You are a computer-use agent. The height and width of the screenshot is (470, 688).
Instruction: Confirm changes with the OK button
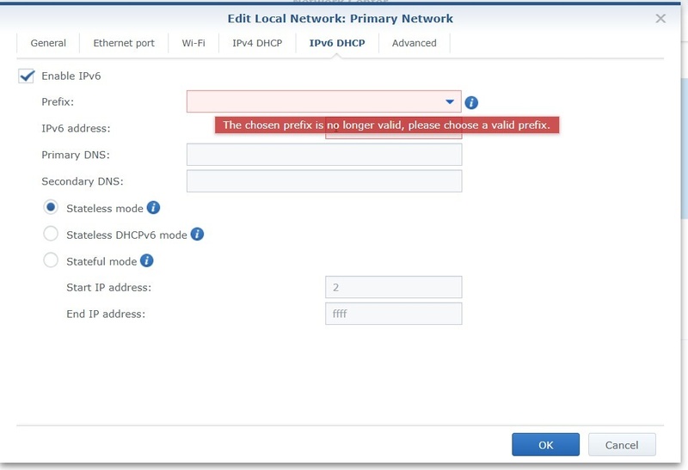tap(545, 444)
